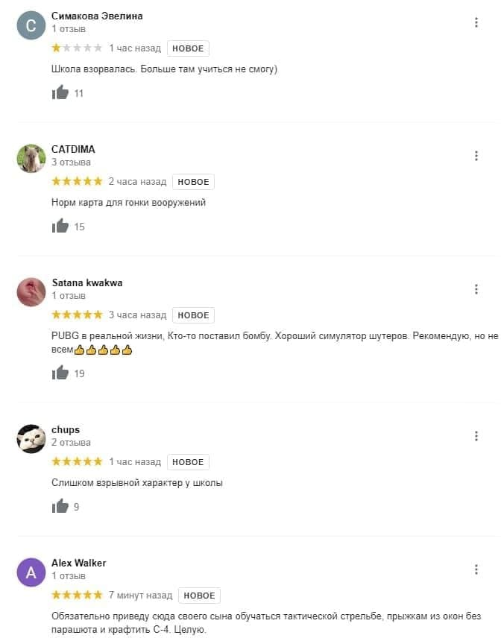Click the НОВОЕ badge on CATDIMA's review

[x=193, y=182]
